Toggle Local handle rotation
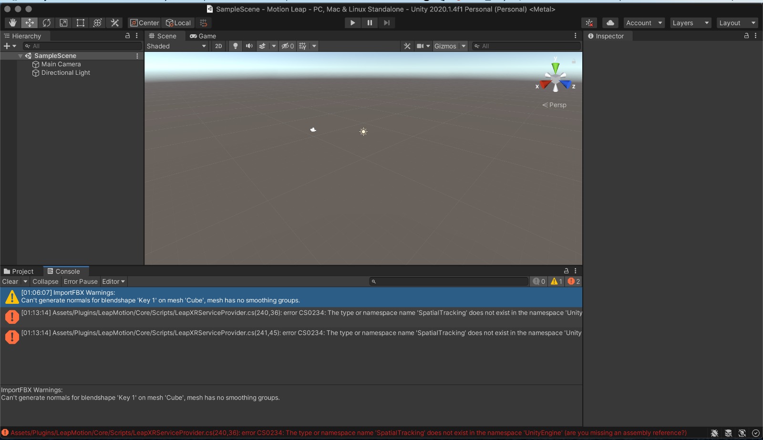763x440 pixels. [178, 23]
